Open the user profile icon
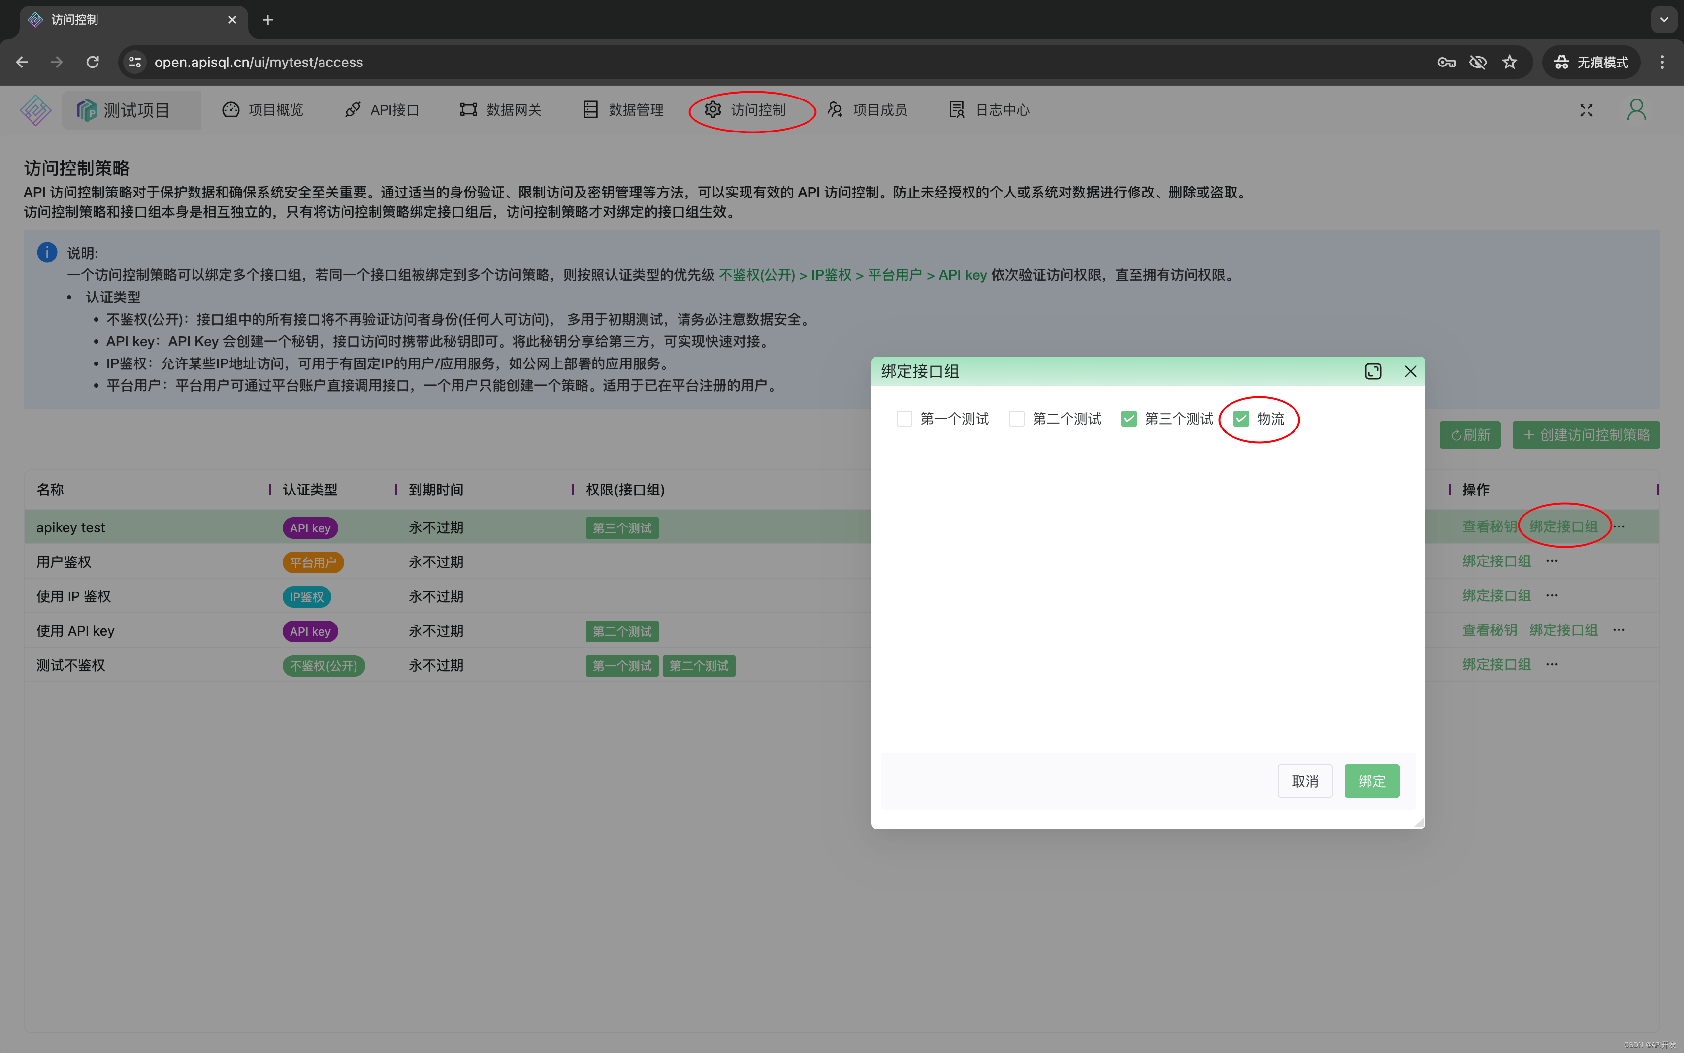The height and width of the screenshot is (1053, 1684). (1636, 110)
